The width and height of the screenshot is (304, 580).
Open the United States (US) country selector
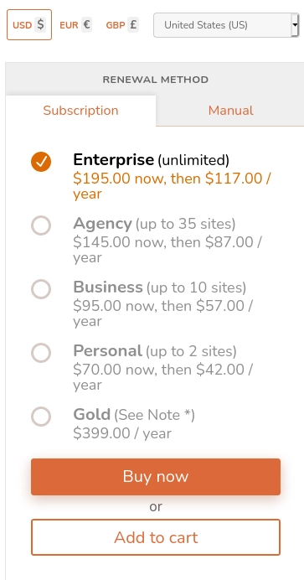[226, 25]
